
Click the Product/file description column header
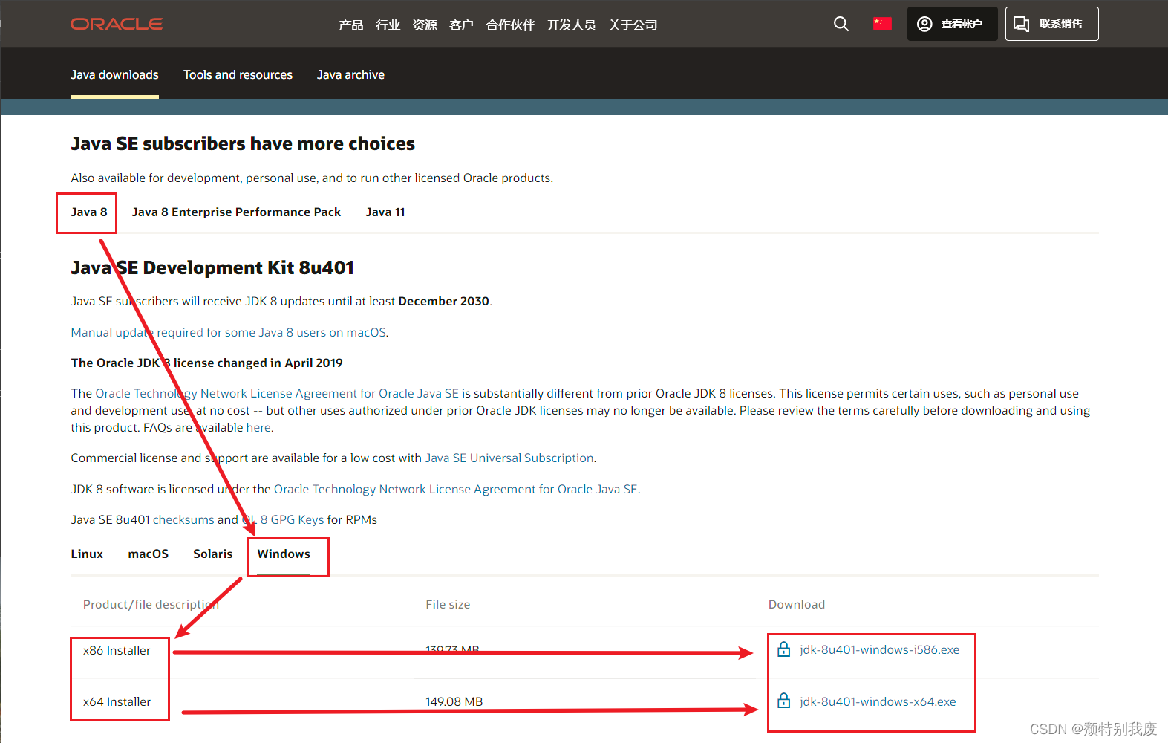pyautogui.click(x=151, y=604)
